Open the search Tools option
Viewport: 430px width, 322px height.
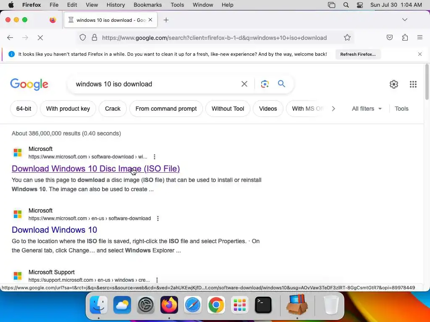(x=401, y=109)
